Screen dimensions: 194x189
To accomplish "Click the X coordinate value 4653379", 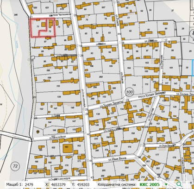I will click(x=58, y=184).
